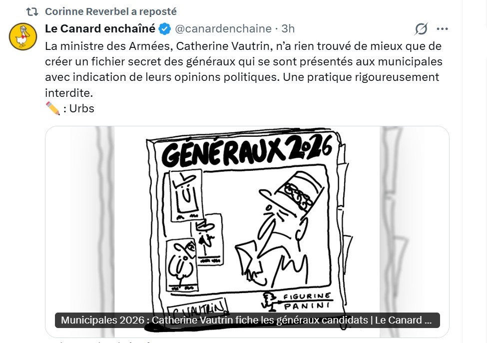Open the Municipales 2026 link caption
Image resolution: width=487 pixels, height=343 pixels.
tap(247, 320)
